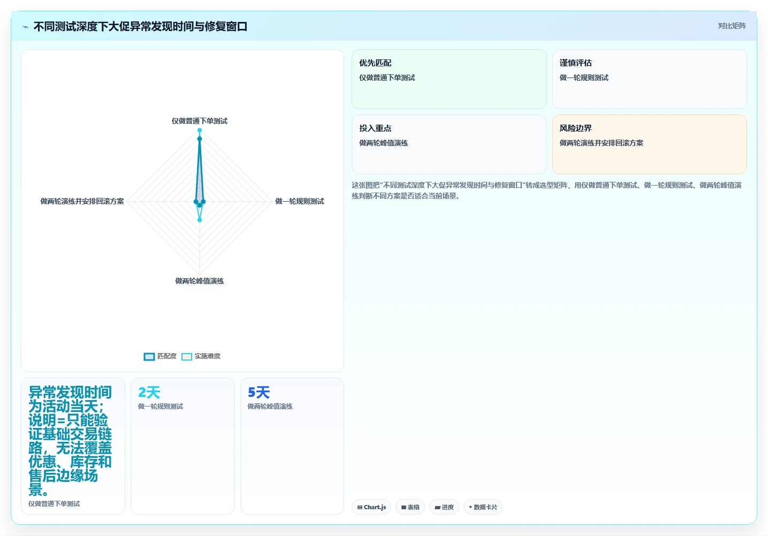Toggle the 匹配度 legend swatch
This screenshot has height=536, width=768.
tap(149, 356)
